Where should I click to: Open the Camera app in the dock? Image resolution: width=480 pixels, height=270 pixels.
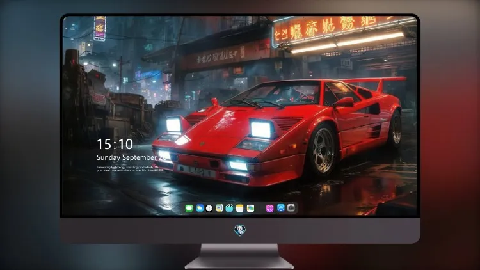pos(291,208)
